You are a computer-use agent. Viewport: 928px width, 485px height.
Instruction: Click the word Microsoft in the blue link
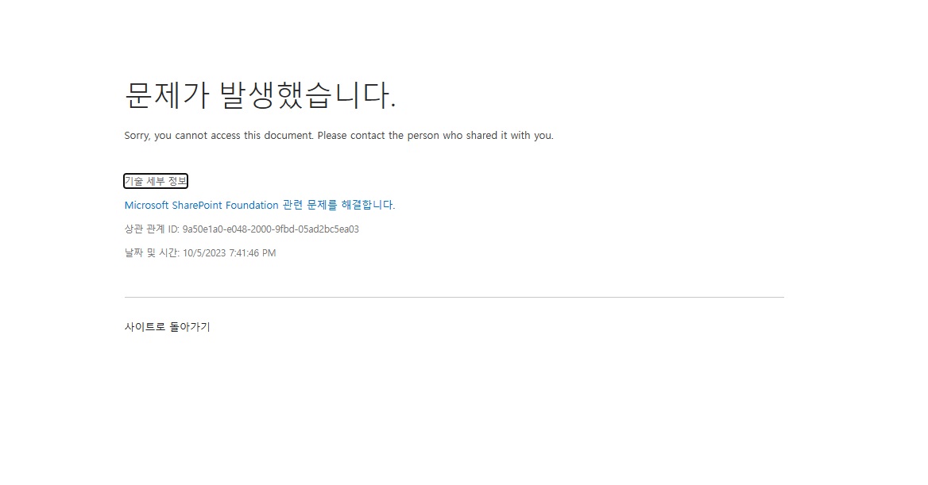pyautogui.click(x=147, y=206)
